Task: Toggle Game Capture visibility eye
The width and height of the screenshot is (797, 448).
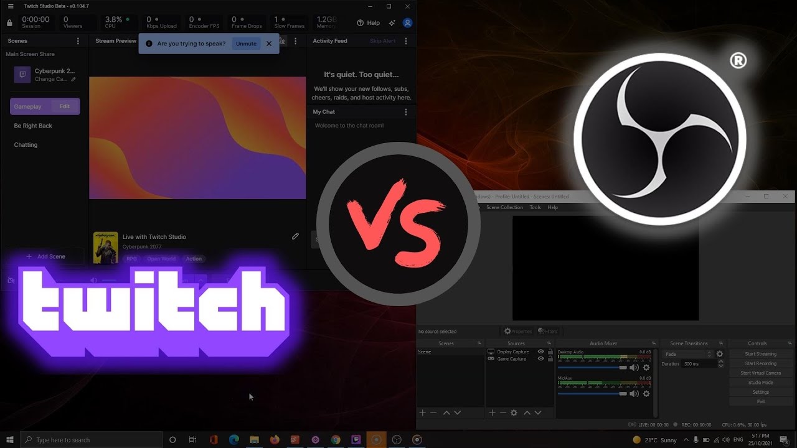Action: (540, 359)
